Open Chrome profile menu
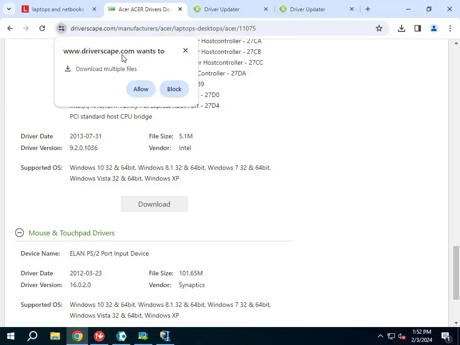Screen dimensions: 460x345 434,28
